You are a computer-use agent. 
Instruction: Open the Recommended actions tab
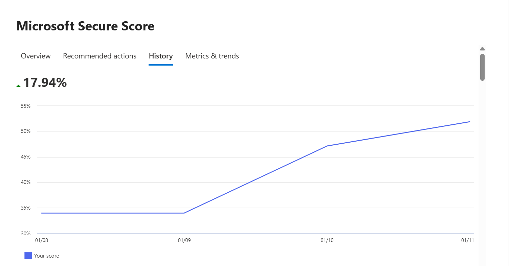[x=99, y=56]
